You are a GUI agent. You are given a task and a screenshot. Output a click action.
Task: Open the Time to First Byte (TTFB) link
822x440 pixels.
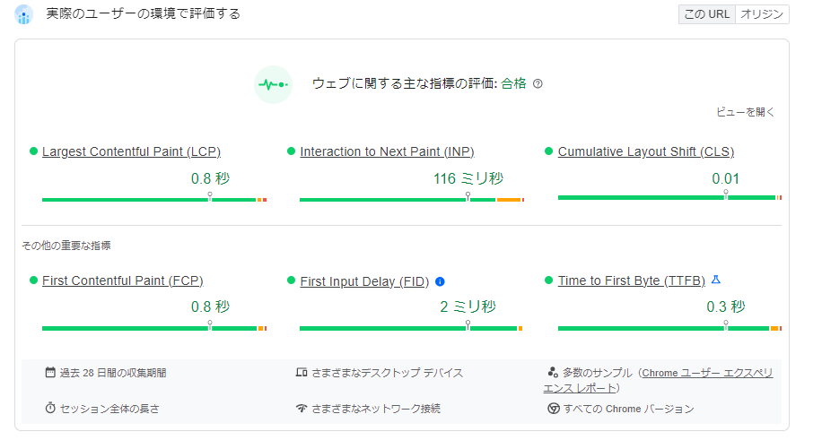coord(631,280)
